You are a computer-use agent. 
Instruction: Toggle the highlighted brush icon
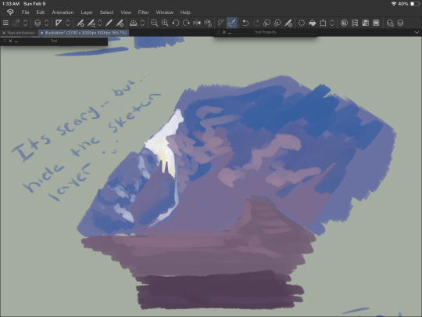pos(232,23)
